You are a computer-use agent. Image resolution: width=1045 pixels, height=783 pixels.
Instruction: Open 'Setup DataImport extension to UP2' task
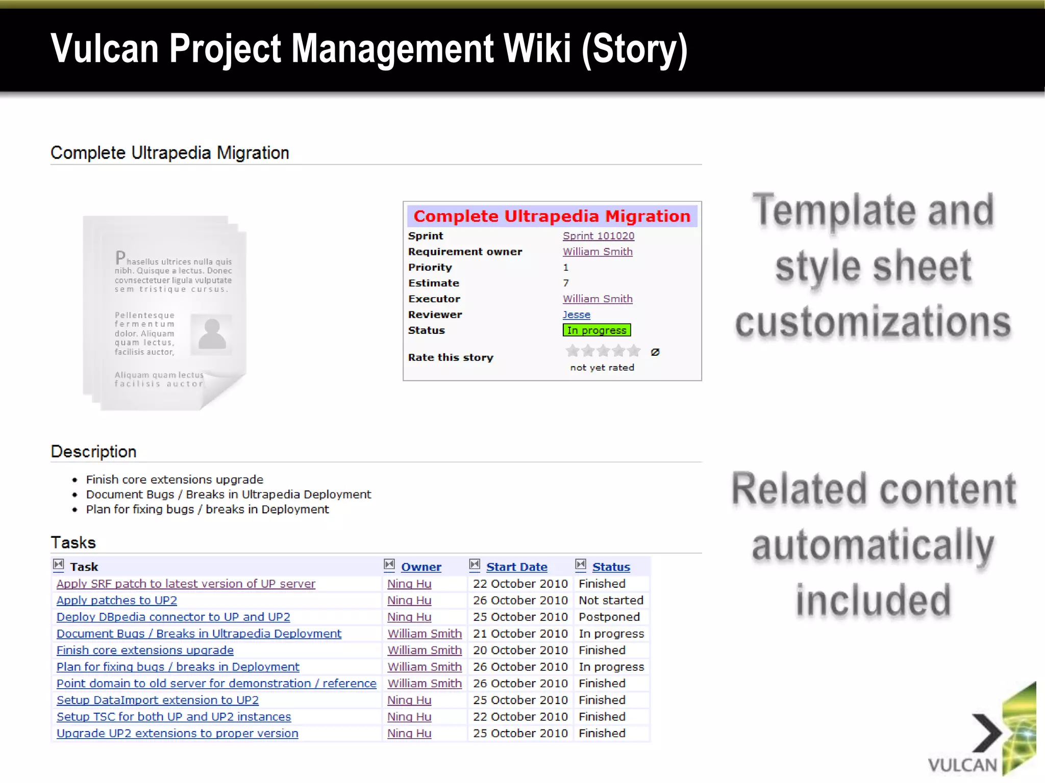(157, 700)
